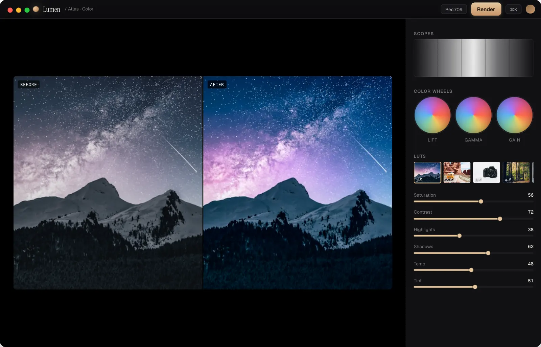Click the Saturation value 56
The image size is (541, 347).
(531, 195)
